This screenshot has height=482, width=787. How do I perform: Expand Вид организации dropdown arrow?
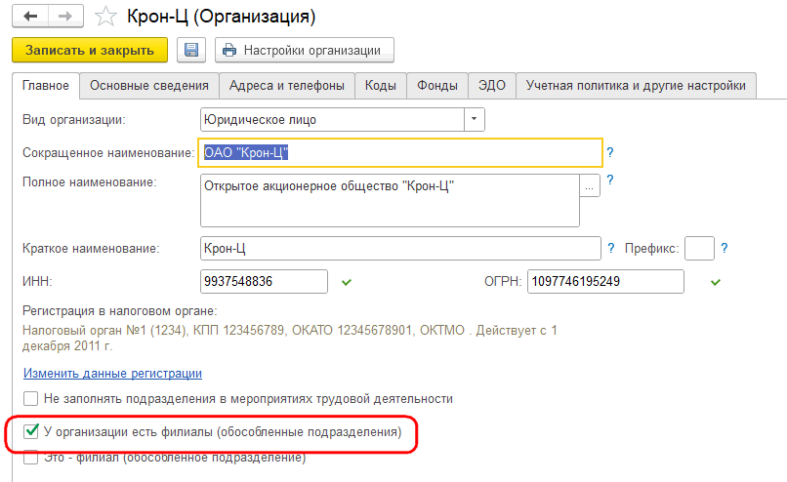click(474, 119)
